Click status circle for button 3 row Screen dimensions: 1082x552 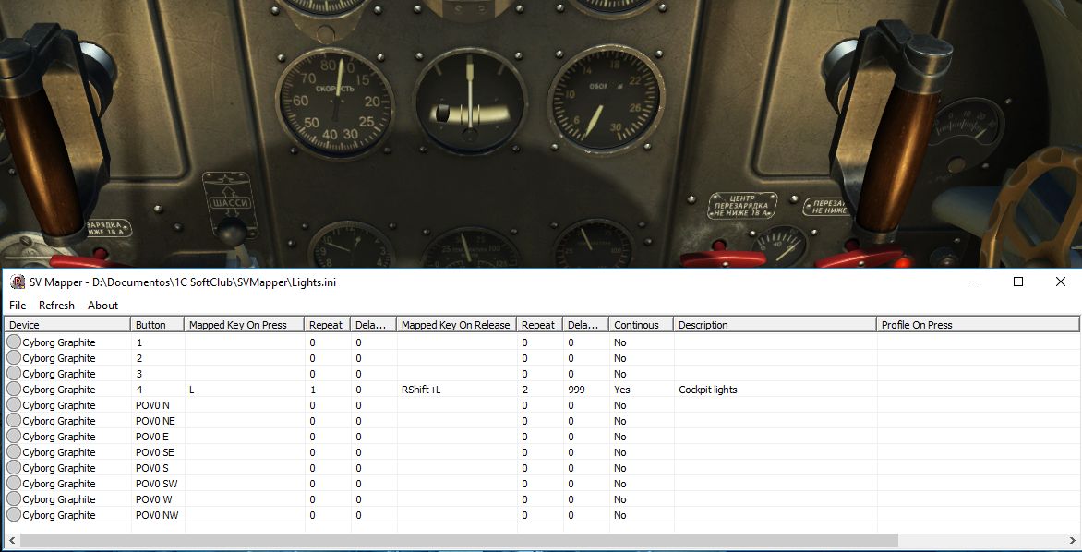pos(14,373)
